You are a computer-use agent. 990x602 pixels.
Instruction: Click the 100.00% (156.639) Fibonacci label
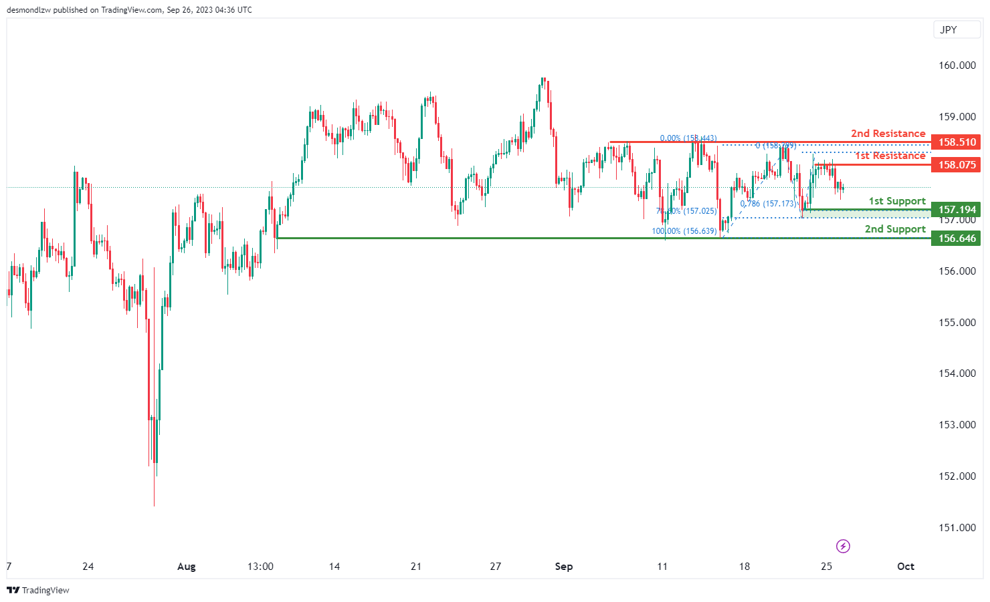tap(684, 231)
